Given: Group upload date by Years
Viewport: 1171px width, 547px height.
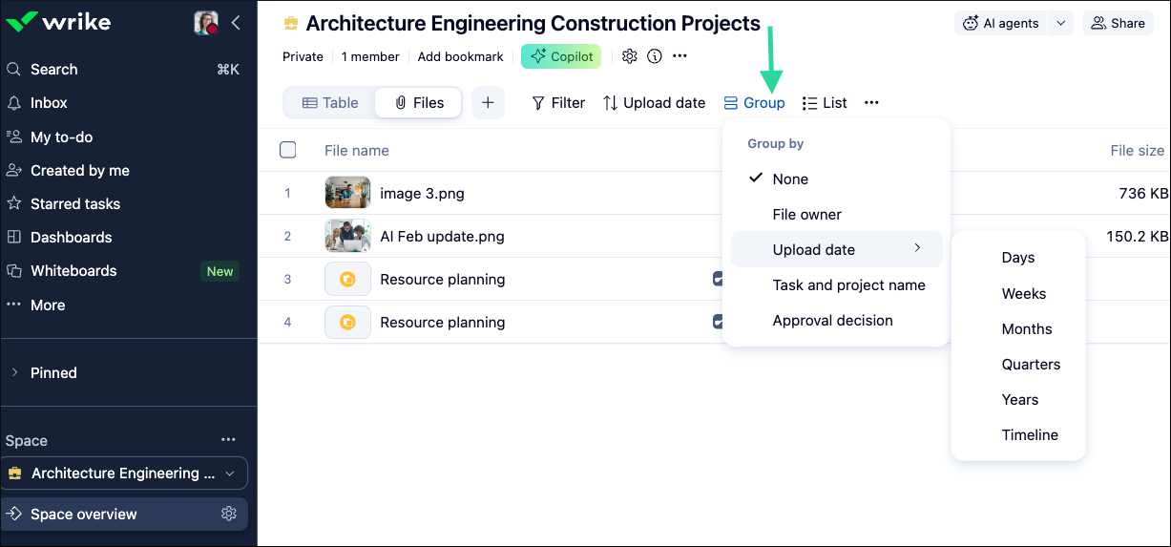Looking at the screenshot, I should (x=1018, y=399).
